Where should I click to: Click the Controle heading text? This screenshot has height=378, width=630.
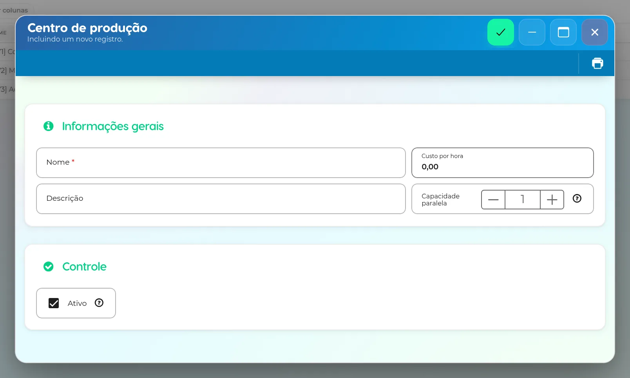click(84, 267)
